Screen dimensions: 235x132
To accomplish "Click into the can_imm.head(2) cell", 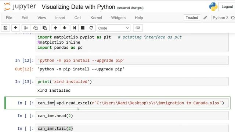I will pos(132,116).
